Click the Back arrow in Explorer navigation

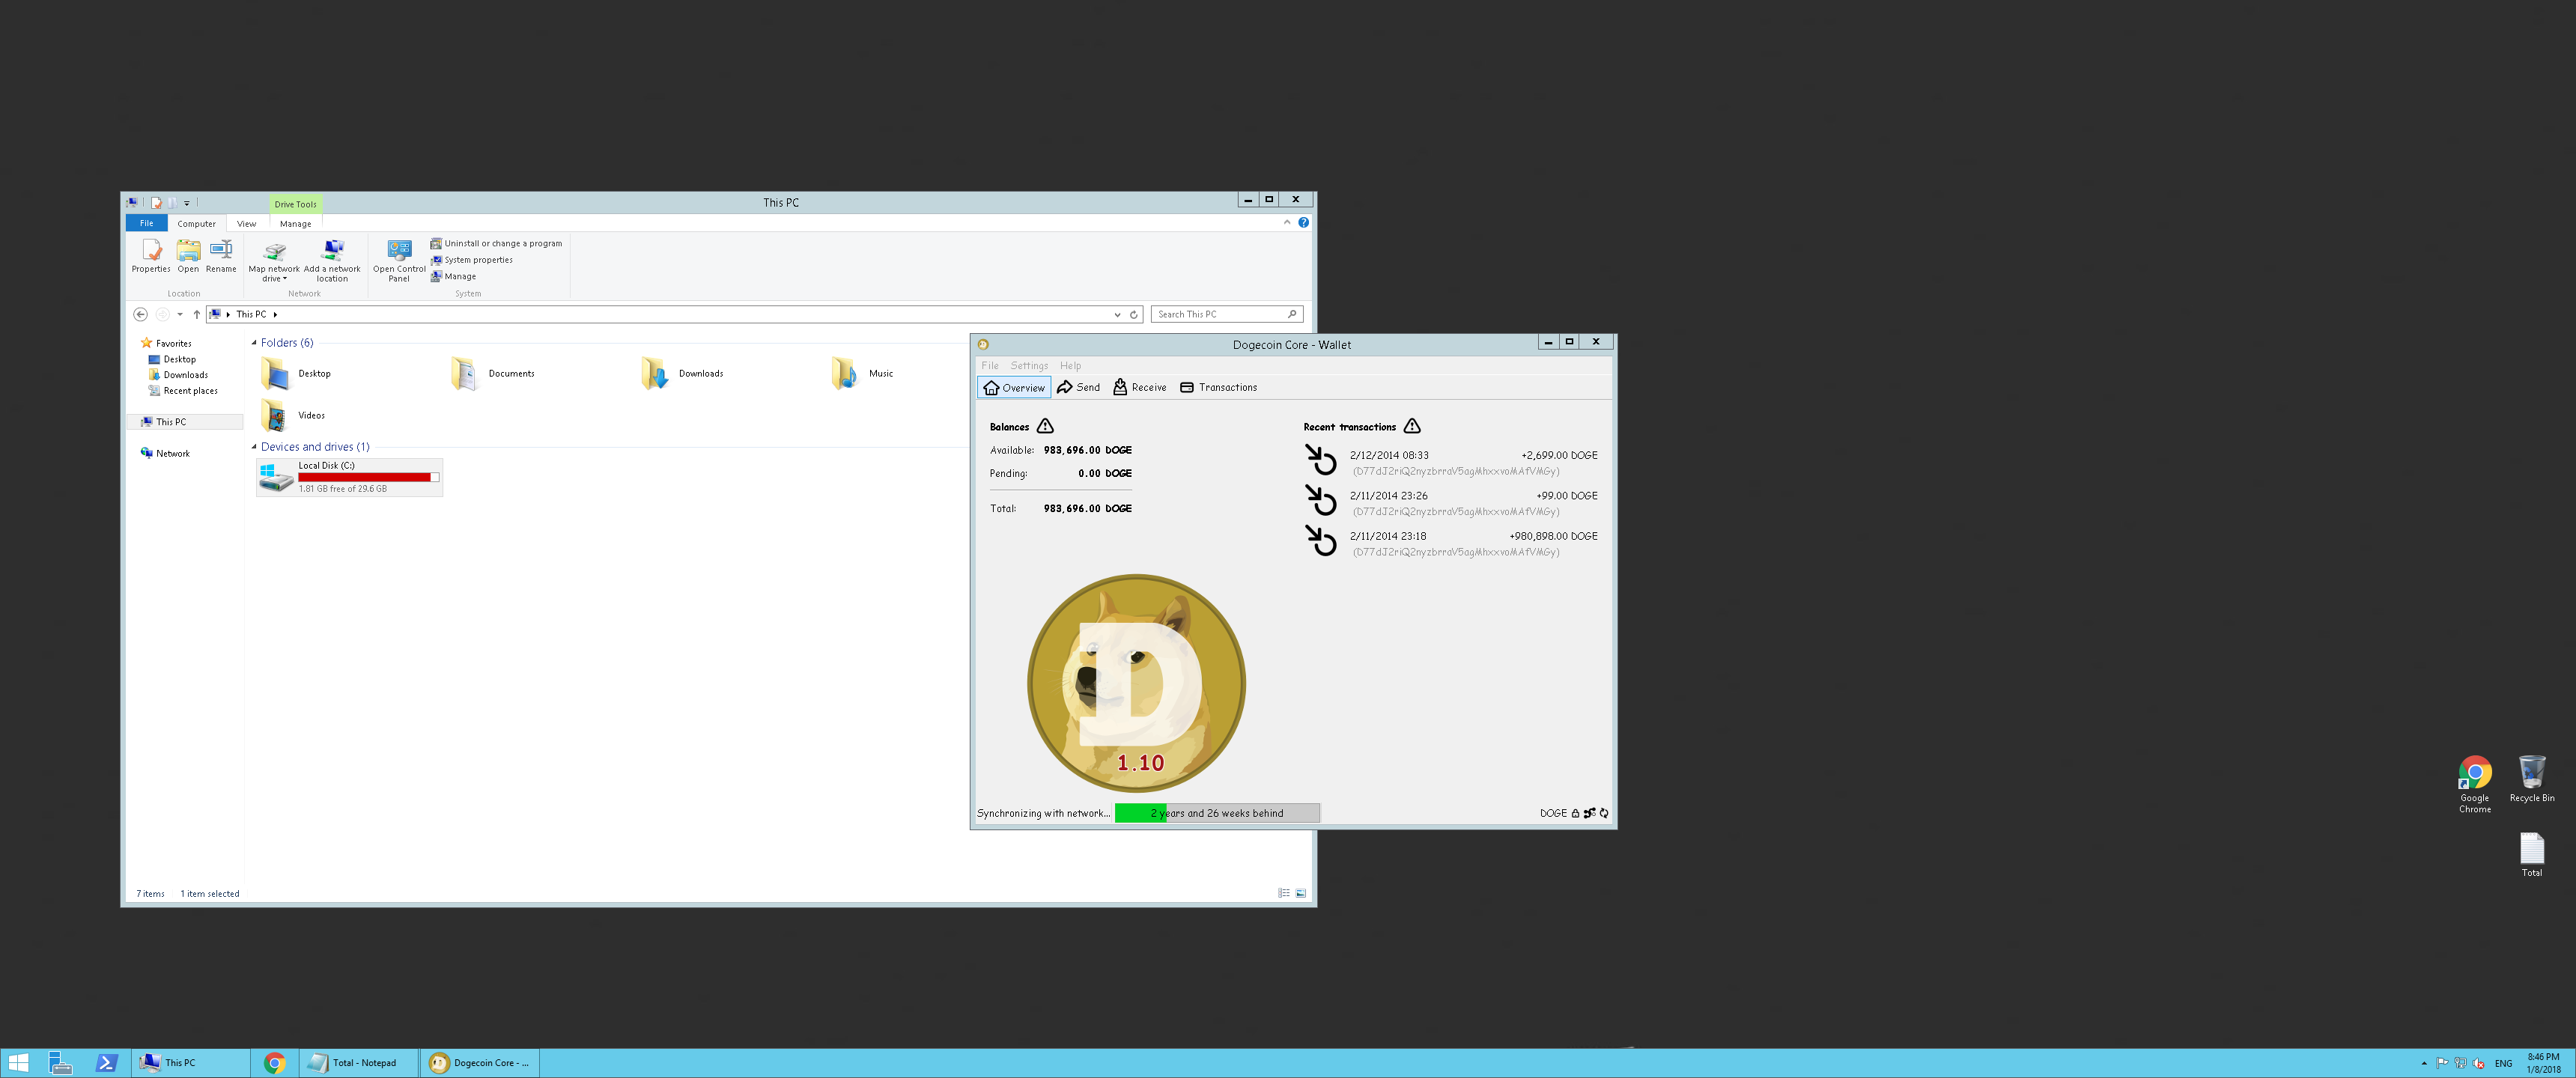[141, 315]
